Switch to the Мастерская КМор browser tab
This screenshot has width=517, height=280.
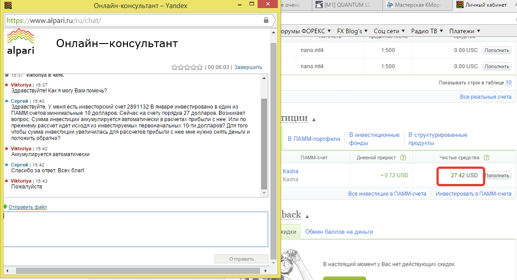(417, 5)
